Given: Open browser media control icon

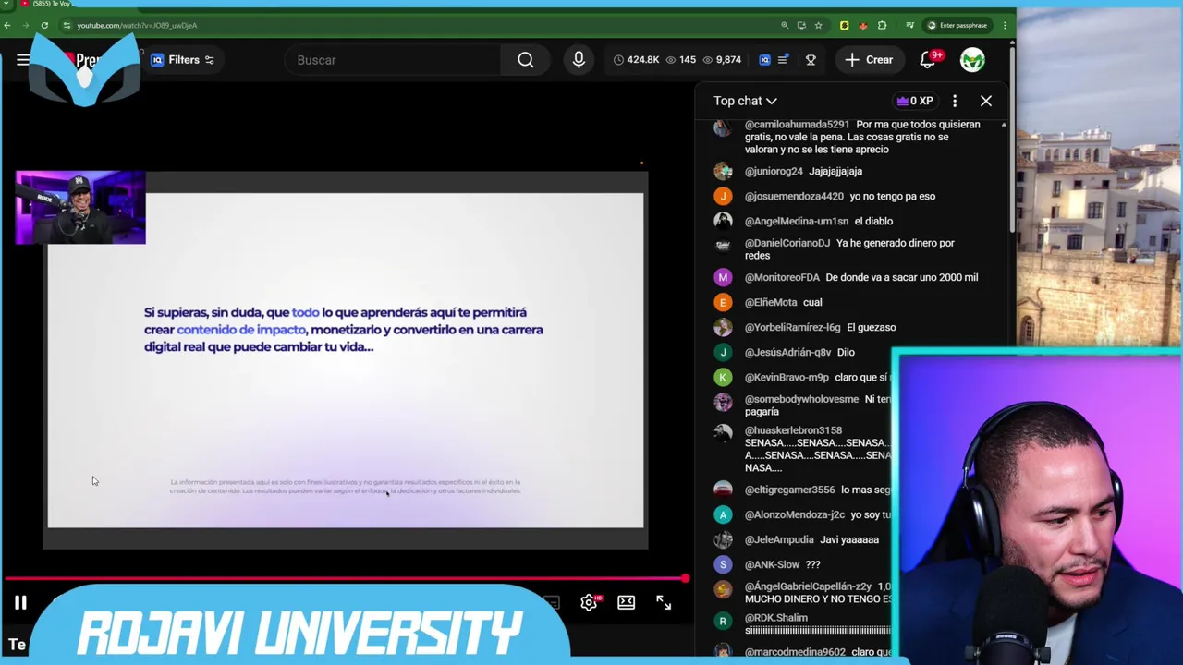Looking at the screenshot, I should tap(910, 25).
